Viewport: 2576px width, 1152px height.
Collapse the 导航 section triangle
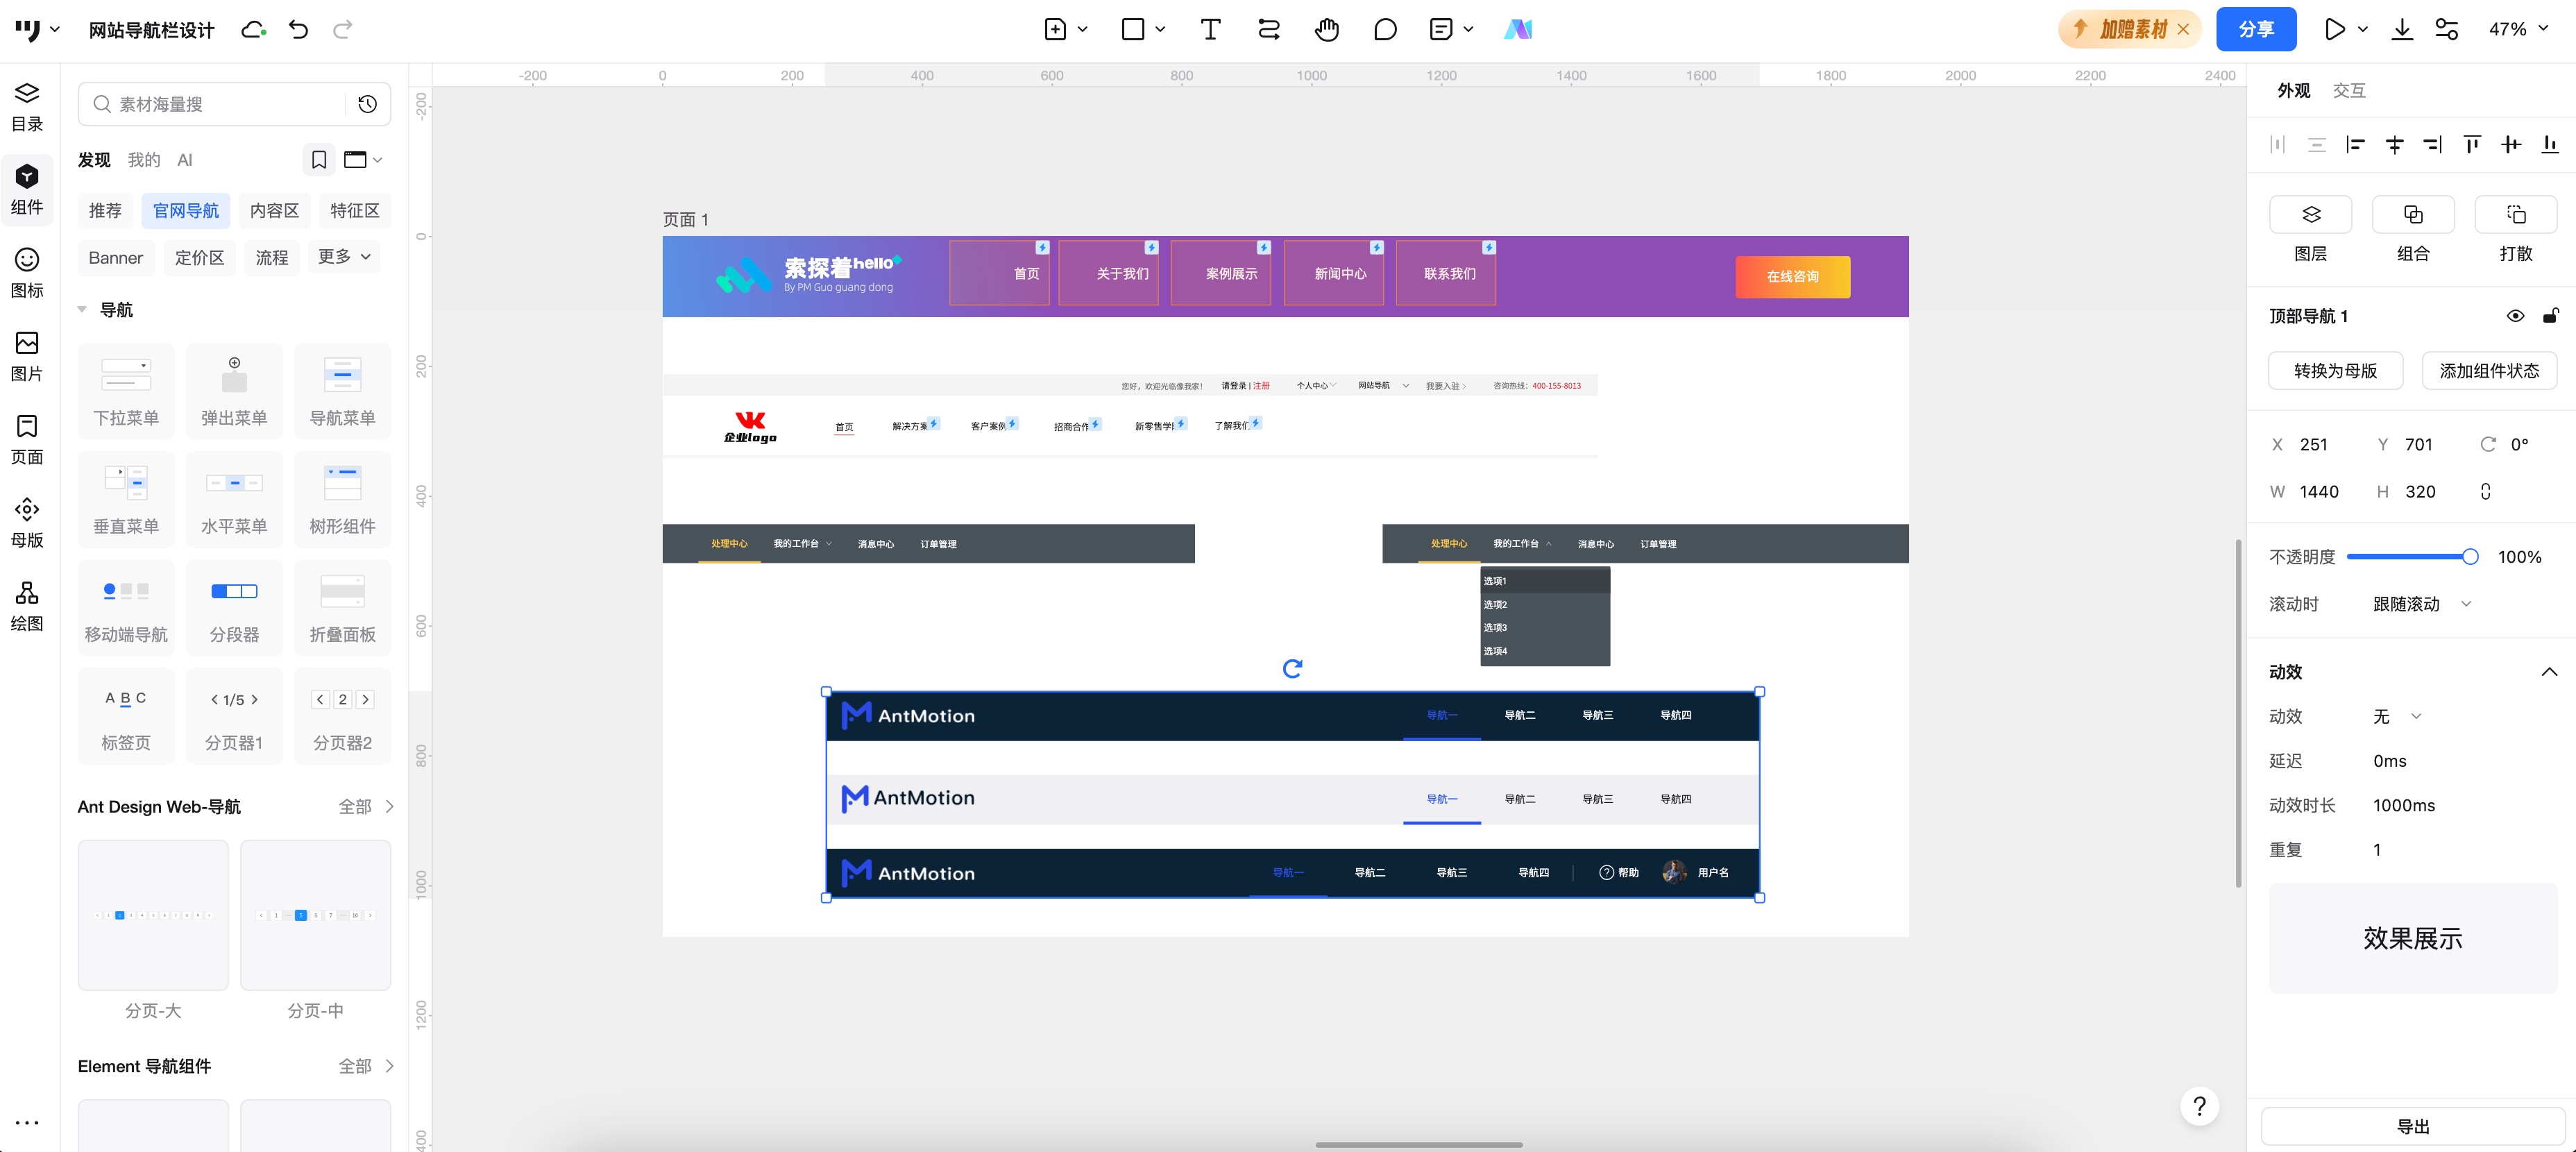click(82, 310)
